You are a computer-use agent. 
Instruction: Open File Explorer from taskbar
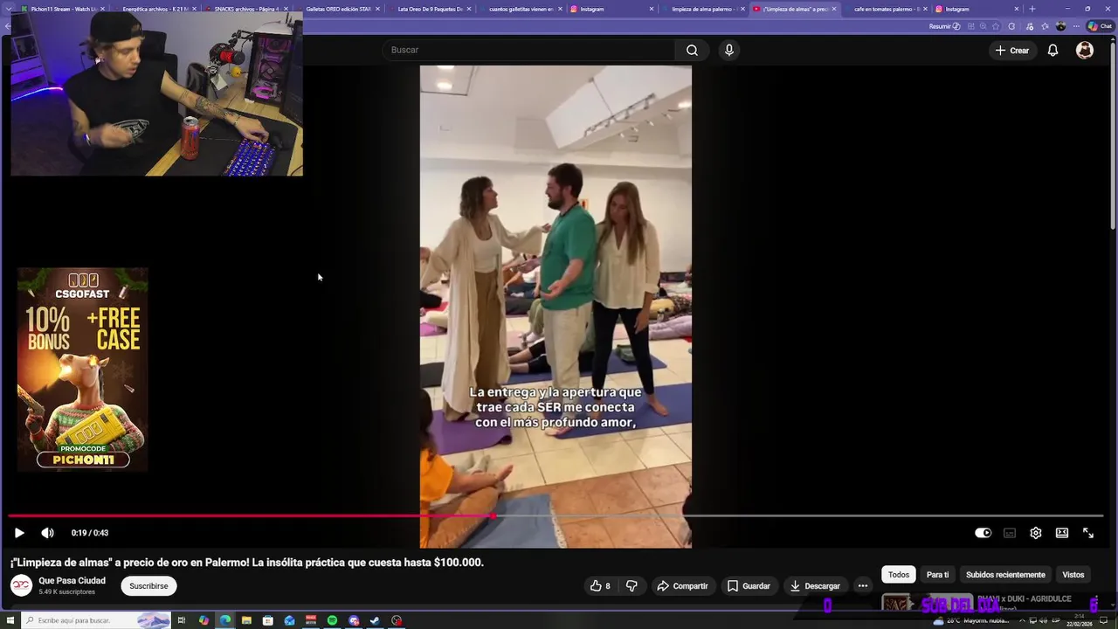[x=246, y=620]
